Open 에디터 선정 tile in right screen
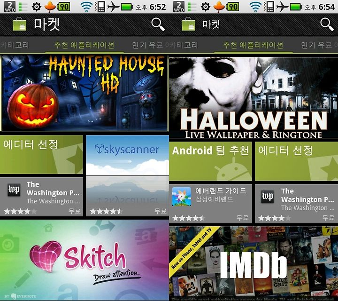 pyautogui.click(x=296, y=161)
